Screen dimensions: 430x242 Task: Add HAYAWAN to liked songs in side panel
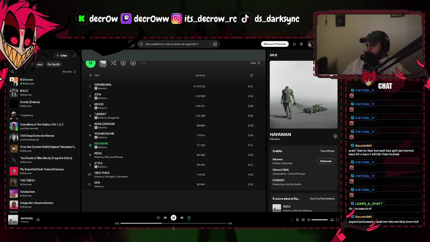click(335, 136)
